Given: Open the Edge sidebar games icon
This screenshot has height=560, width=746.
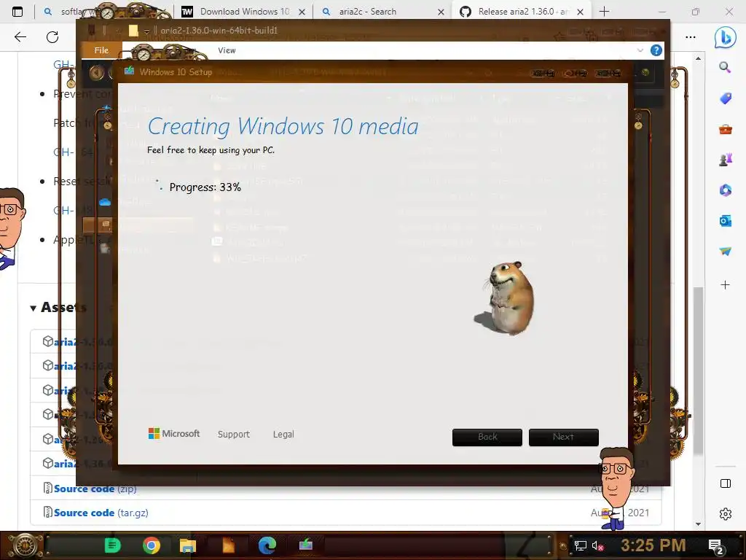Looking at the screenshot, I should click(x=725, y=160).
